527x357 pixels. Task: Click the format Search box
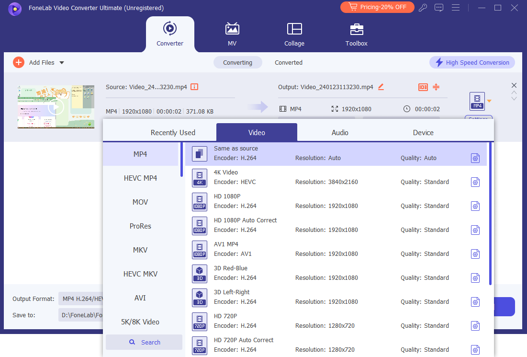point(144,342)
